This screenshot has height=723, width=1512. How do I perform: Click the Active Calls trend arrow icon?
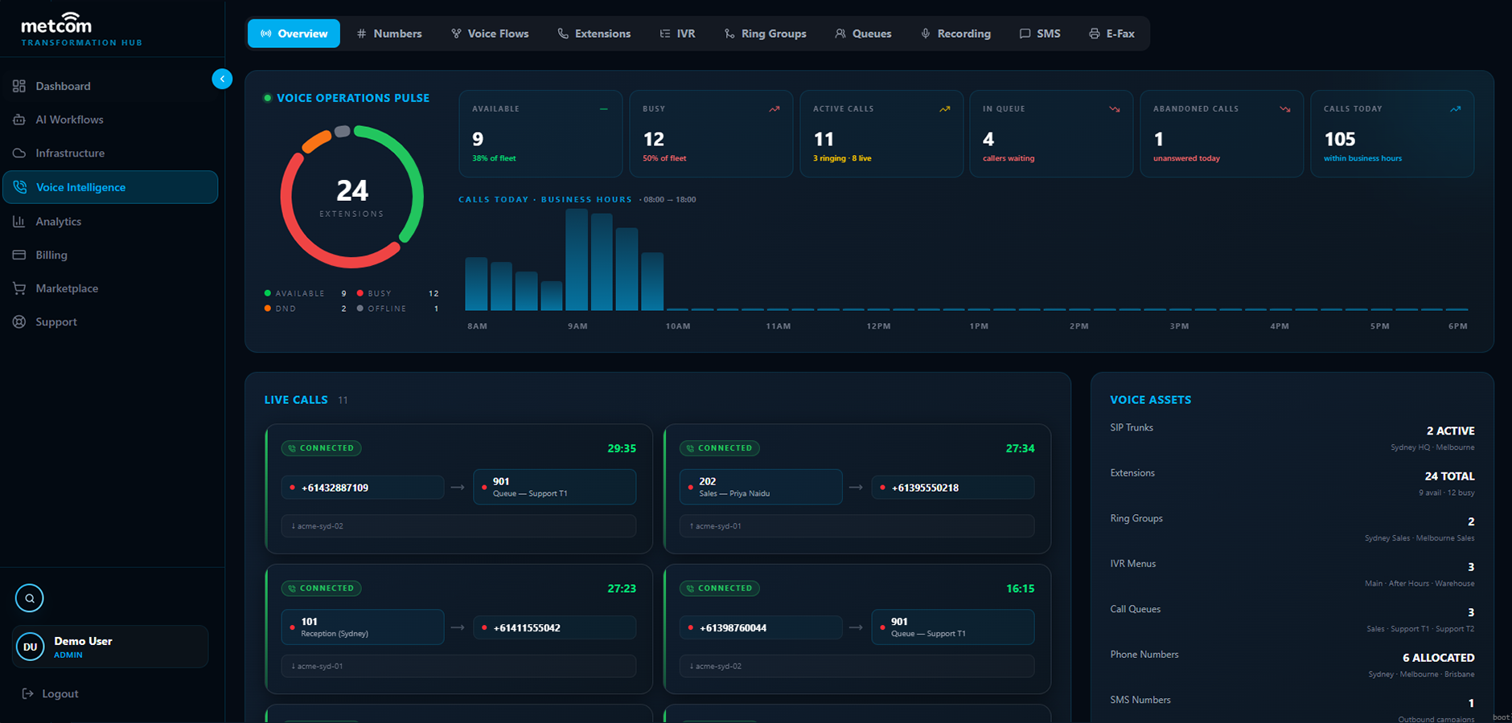coord(944,109)
